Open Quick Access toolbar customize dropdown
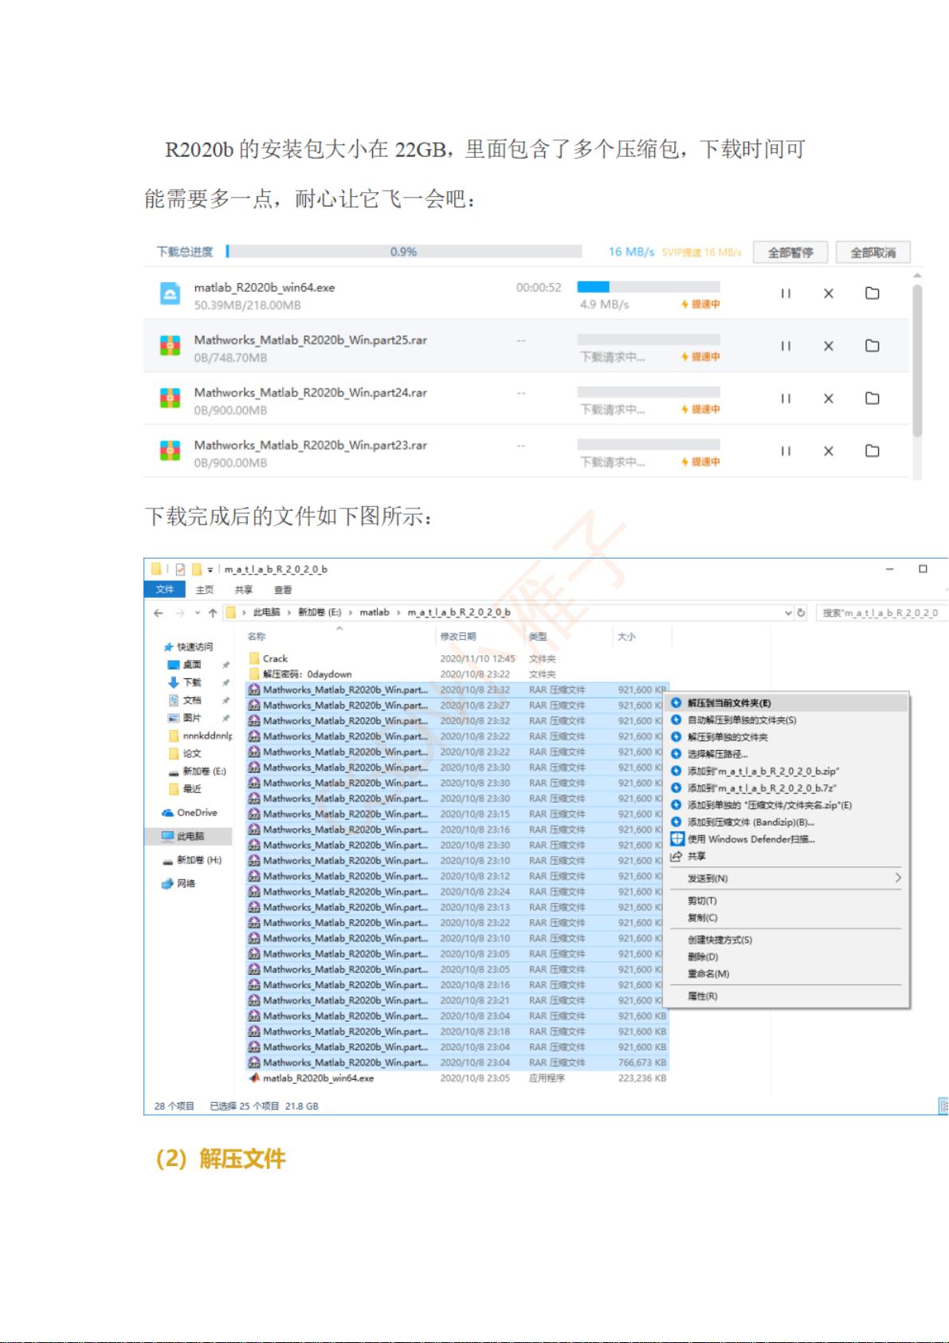 [x=210, y=569]
